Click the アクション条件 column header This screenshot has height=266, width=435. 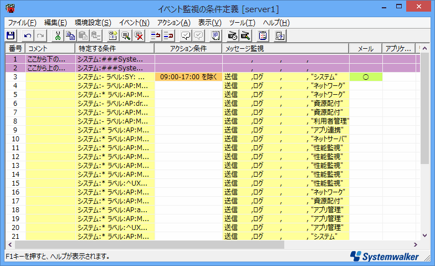pyautogui.click(x=188, y=49)
